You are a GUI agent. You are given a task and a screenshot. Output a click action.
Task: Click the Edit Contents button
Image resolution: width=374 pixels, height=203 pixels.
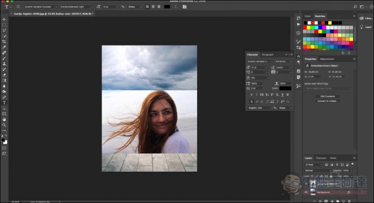pyautogui.click(x=328, y=96)
